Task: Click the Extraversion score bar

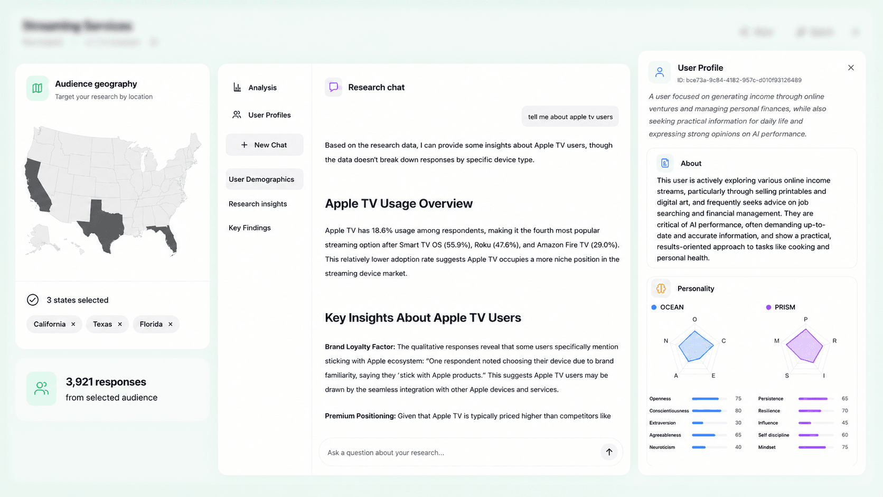Action: tap(709, 423)
